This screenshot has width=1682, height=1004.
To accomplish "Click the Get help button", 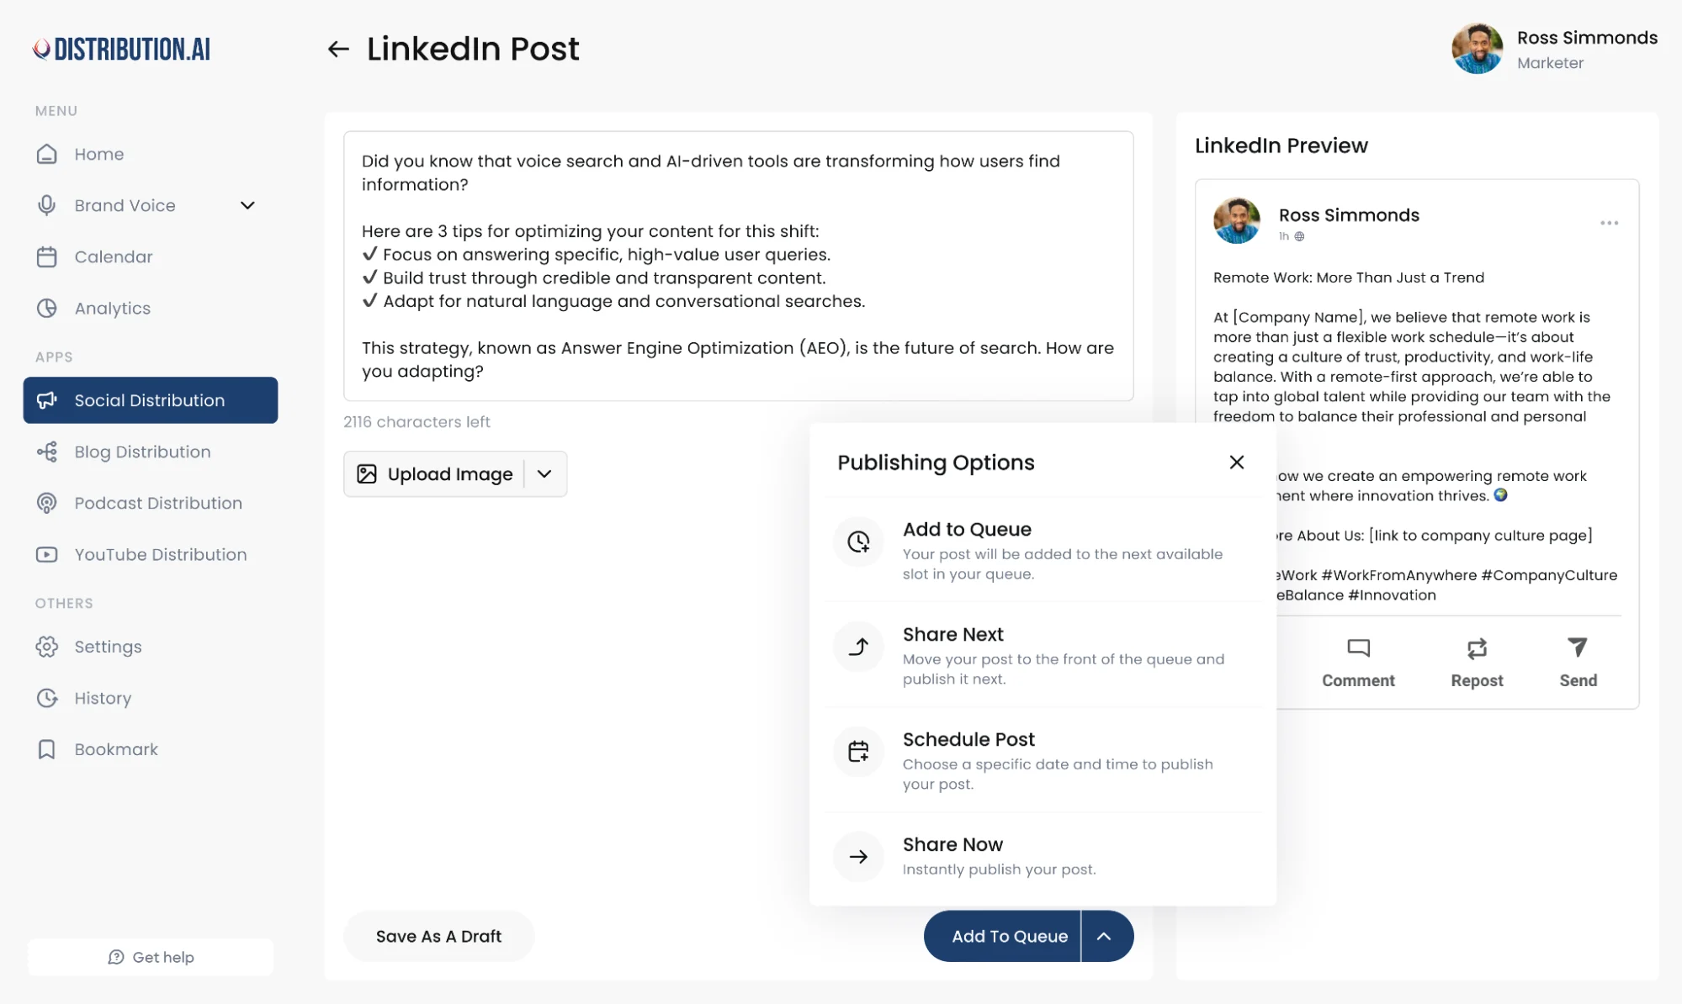I will click(151, 957).
